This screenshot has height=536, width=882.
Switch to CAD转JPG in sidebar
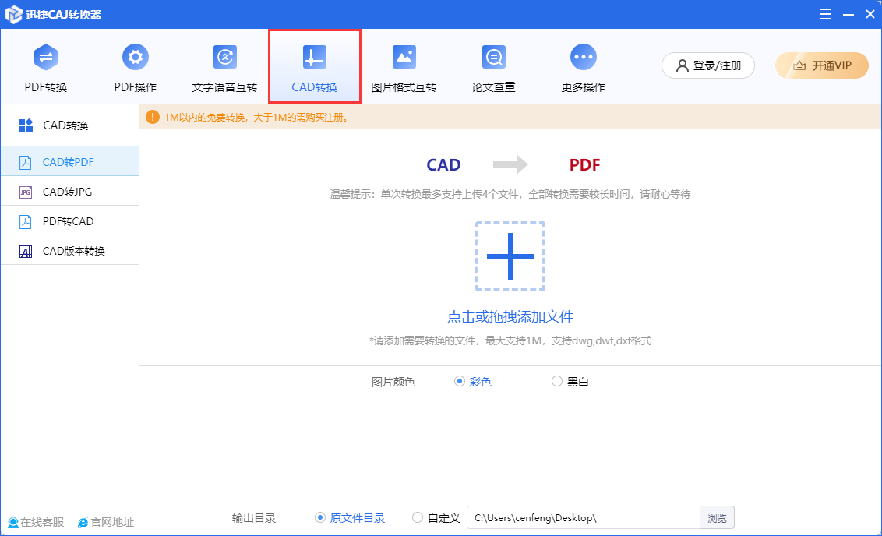[67, 192]
